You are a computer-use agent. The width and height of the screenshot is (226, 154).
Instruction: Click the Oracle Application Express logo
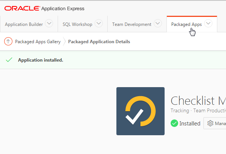44,9
